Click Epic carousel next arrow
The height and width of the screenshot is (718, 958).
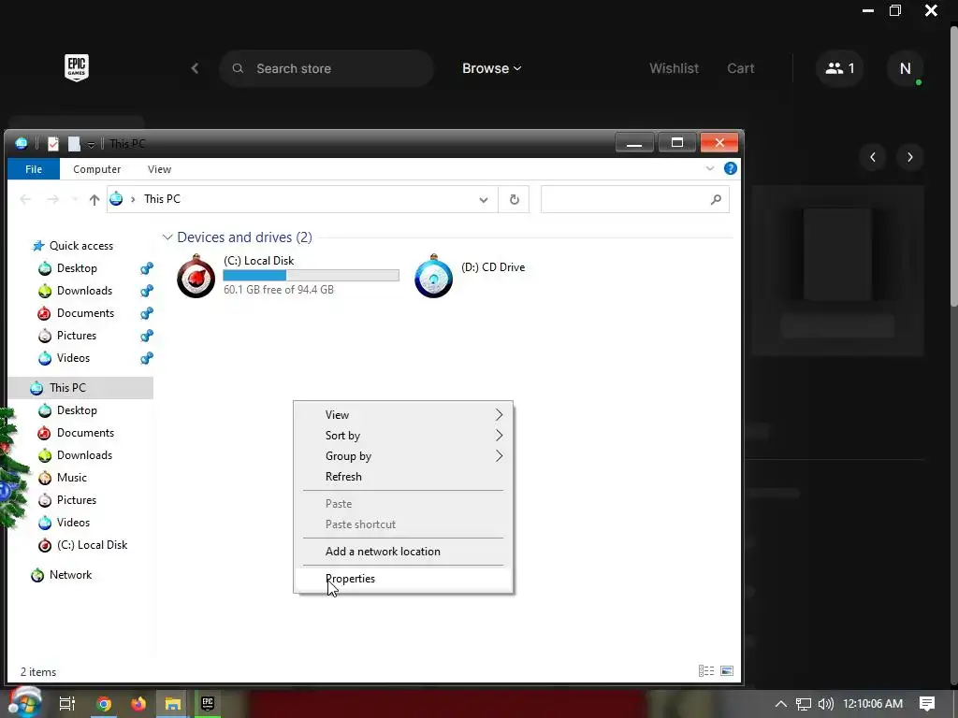[x=909, y=157]
